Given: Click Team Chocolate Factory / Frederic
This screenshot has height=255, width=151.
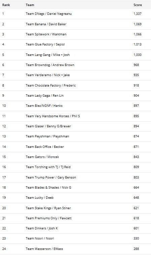Looking at the screenshot, I should coord(51,85).
